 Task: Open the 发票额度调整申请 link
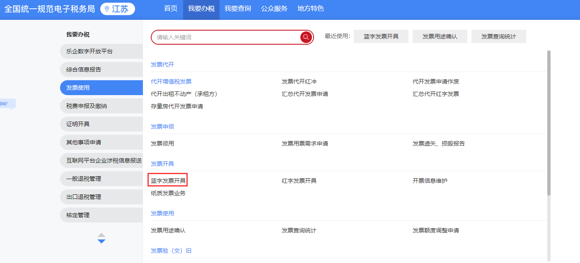435,230
